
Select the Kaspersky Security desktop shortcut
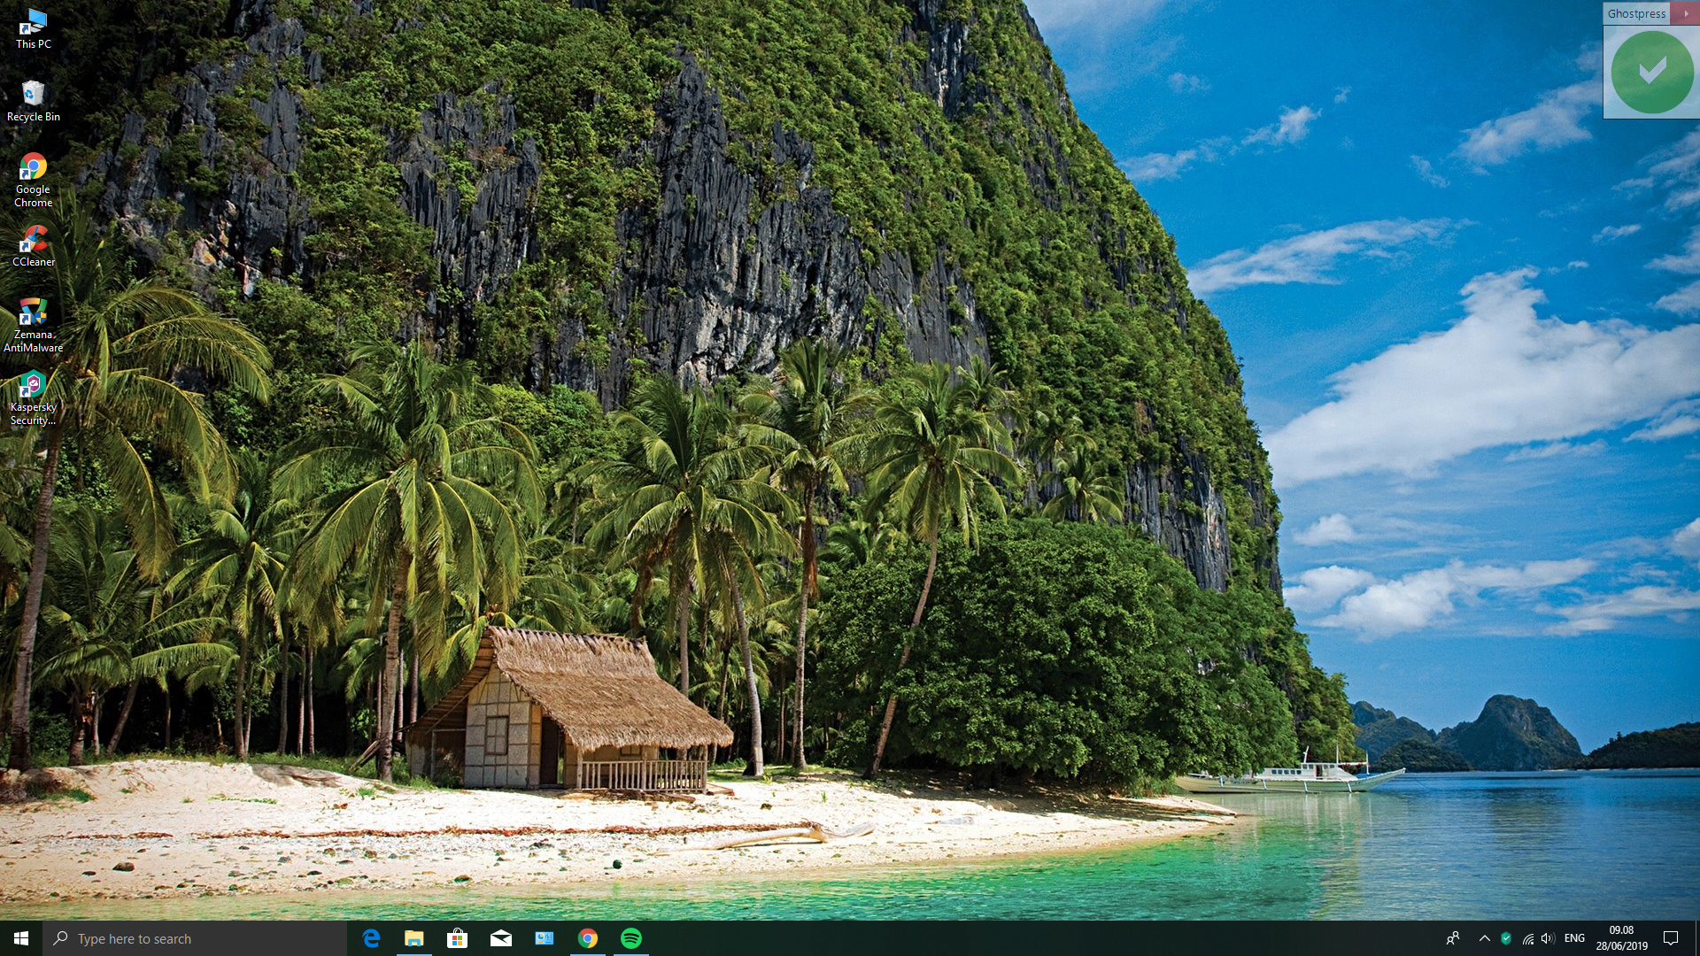tap(33, 396)
